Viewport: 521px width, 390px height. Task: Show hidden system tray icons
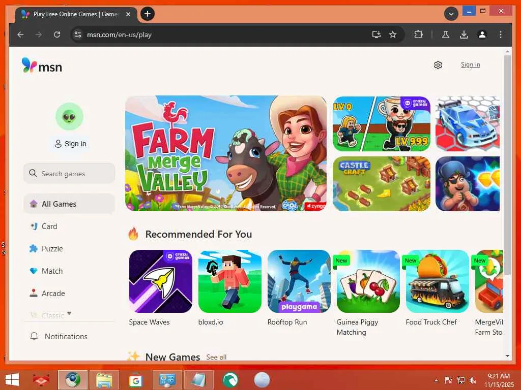pos(436,380)
